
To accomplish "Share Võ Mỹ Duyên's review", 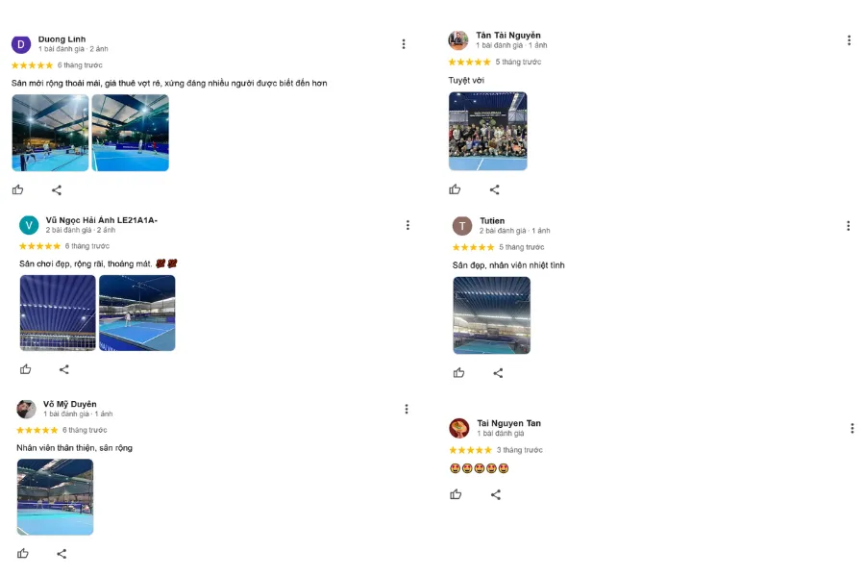I will click(x=62, y=553).
